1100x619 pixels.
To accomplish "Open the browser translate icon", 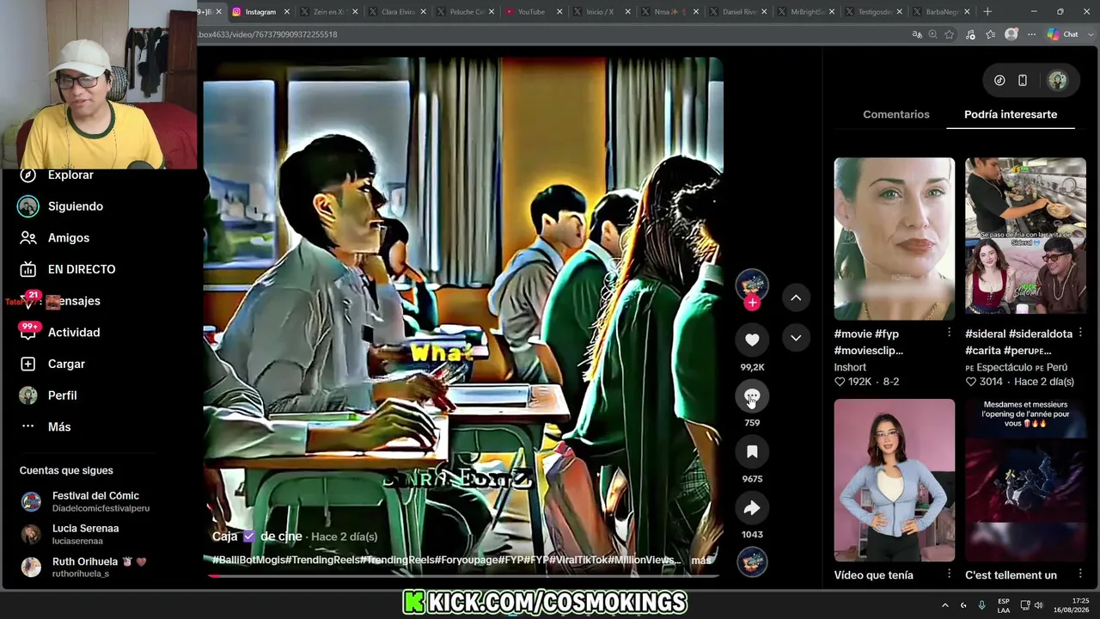I will [917, 34].
